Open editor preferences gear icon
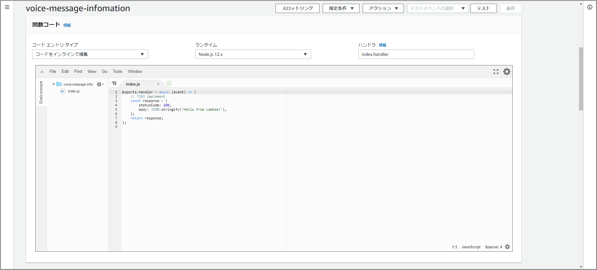The width and height of the screenshot is (597, 270). tap(507, 72)
